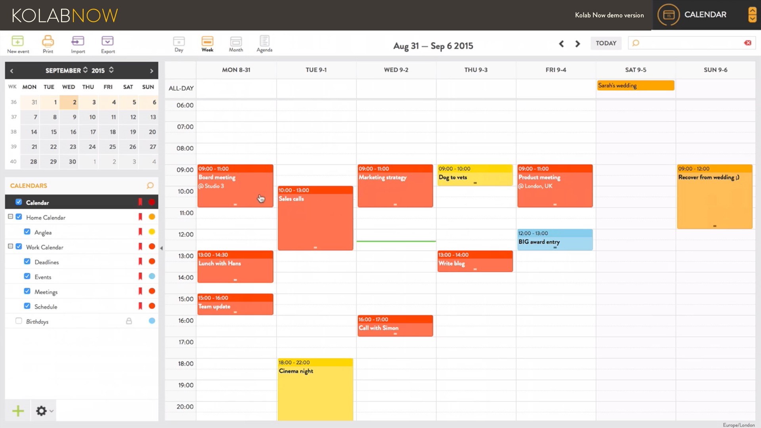Switch to Day view

pos(179,41)
